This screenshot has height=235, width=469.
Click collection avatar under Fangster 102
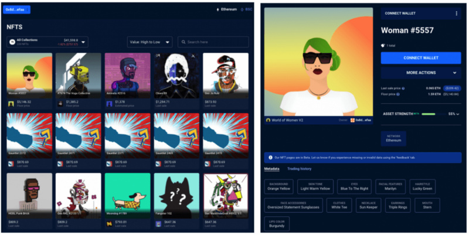[x=158, y=224]
